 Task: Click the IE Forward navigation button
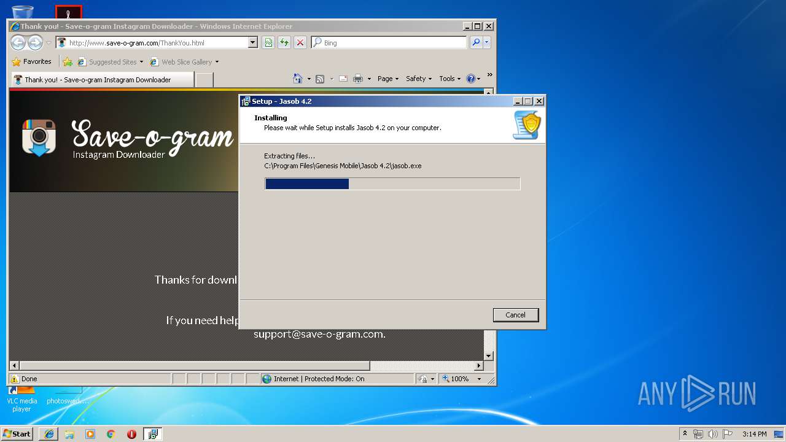(35, 42)
